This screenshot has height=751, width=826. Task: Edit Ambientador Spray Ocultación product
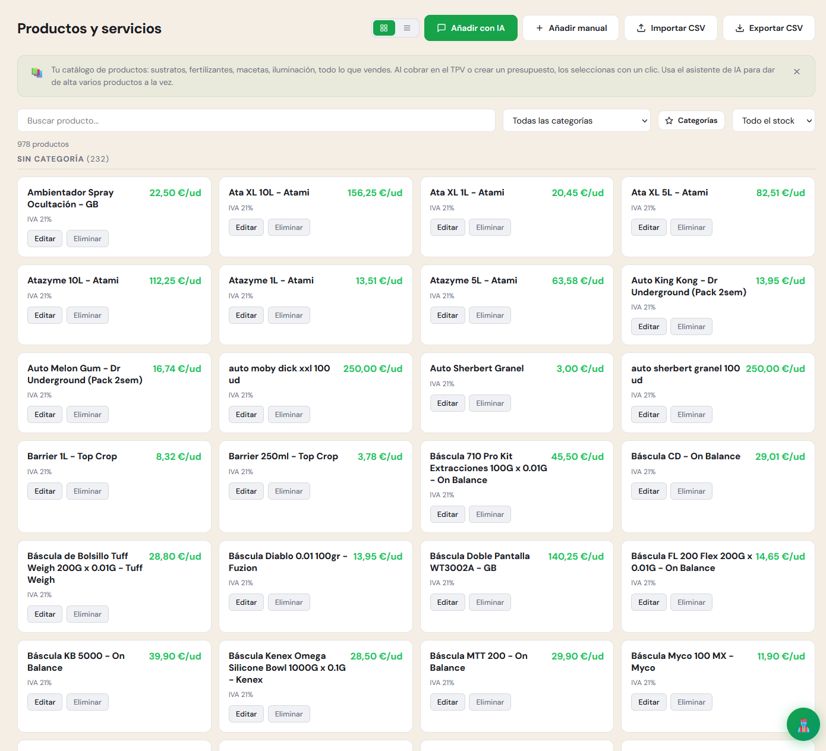(x=45, y=239)
